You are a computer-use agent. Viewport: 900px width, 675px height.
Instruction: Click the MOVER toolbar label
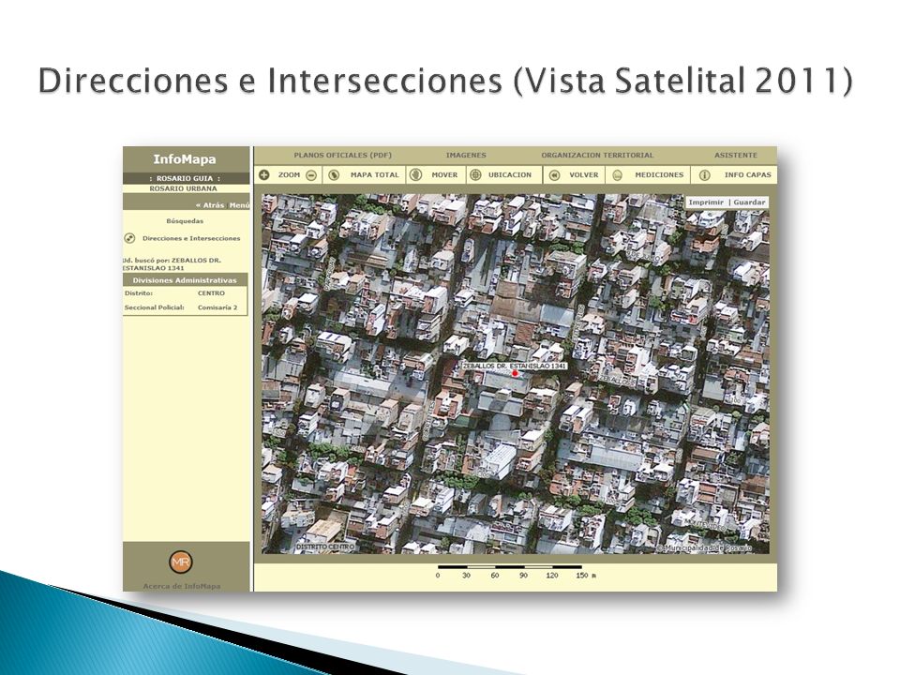tap(444, 175)
